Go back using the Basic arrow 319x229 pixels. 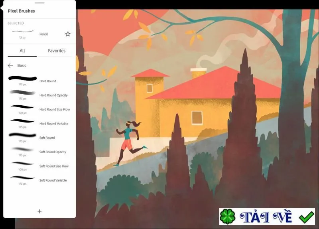tap(10, 65)
